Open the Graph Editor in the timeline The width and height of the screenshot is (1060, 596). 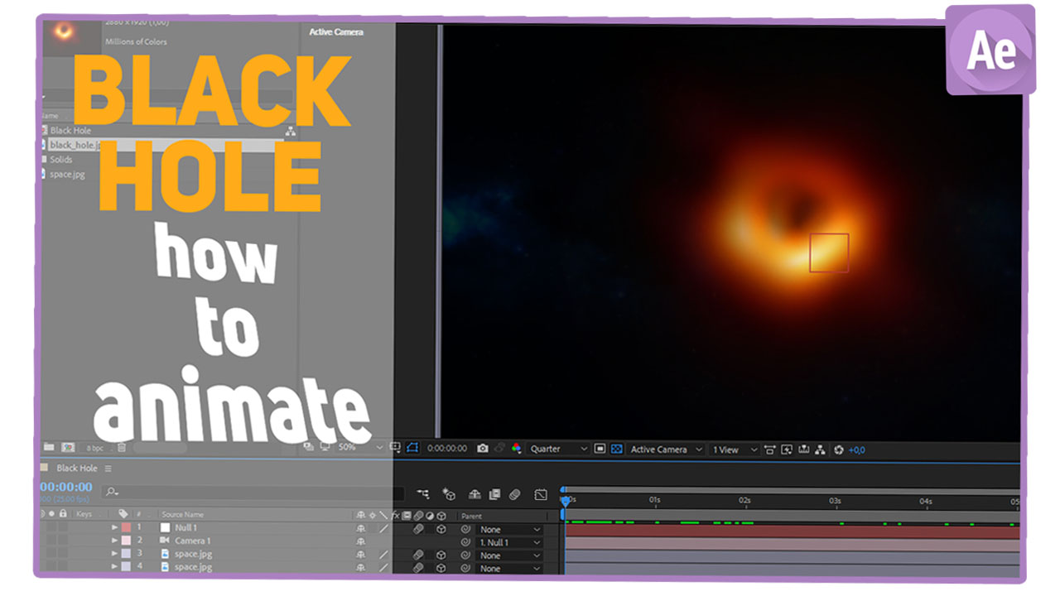(x=542, y=494)
